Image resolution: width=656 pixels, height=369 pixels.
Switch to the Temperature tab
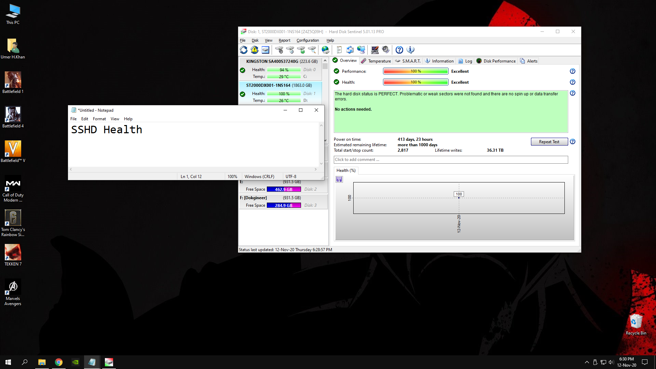(376, 61)
